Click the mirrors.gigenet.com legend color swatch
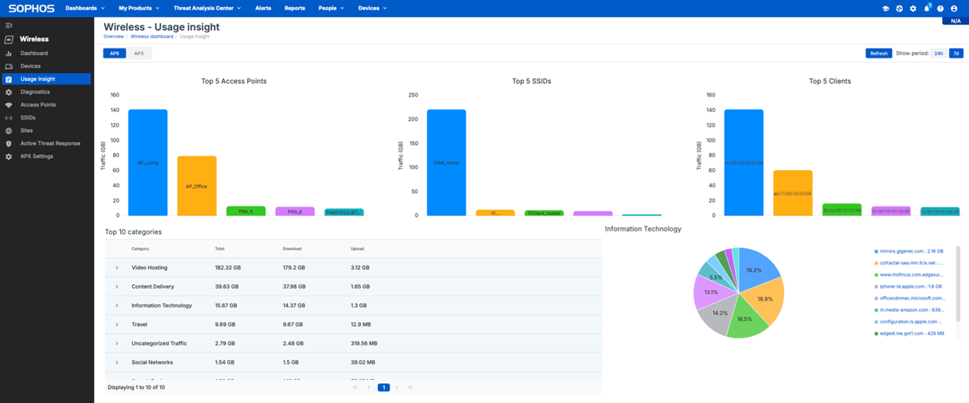This screenshot has width=969, height=403. point(876,251)
